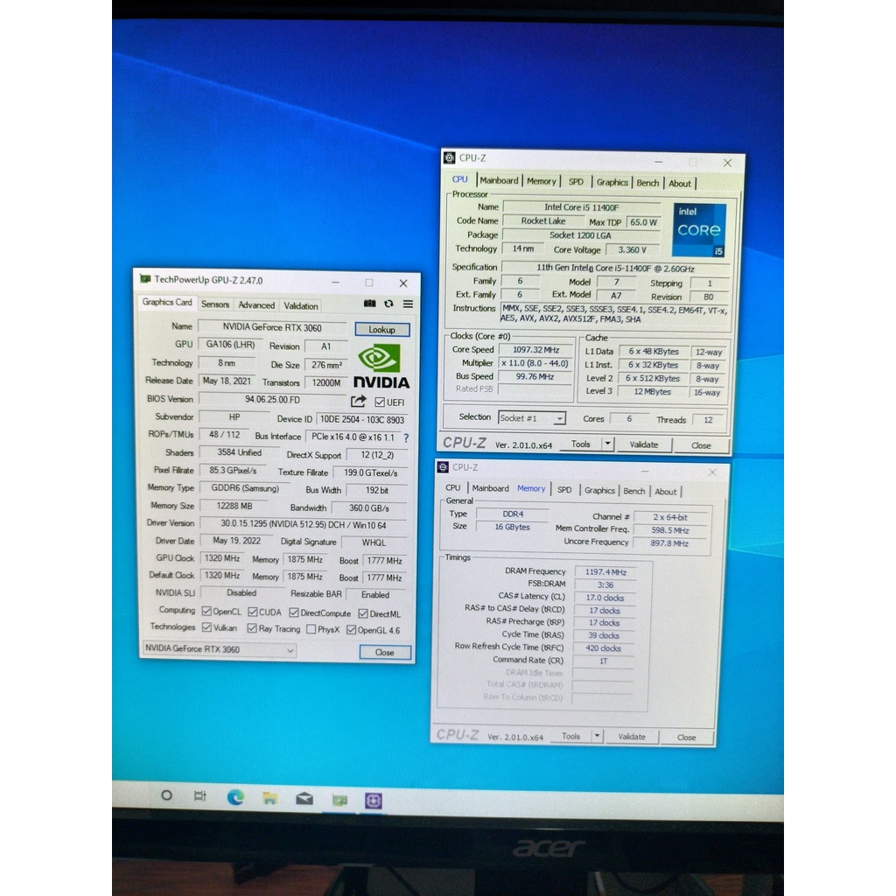Click the GPU-Z refresh icon

[388, 304]
